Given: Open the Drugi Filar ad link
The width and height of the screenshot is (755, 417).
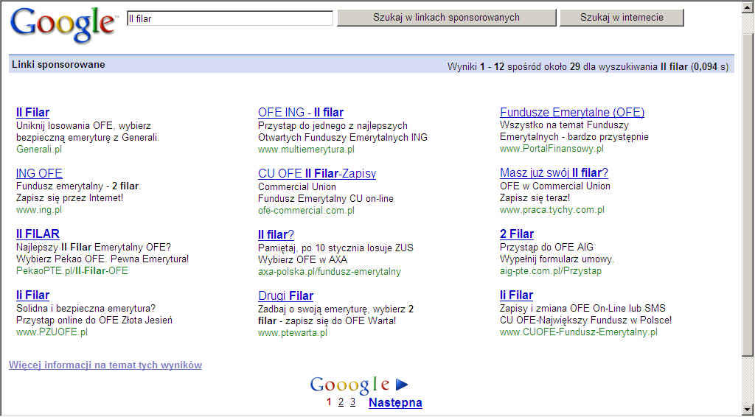Looking at the screenshot, I should pyautogui.click(x=285, y=295).
